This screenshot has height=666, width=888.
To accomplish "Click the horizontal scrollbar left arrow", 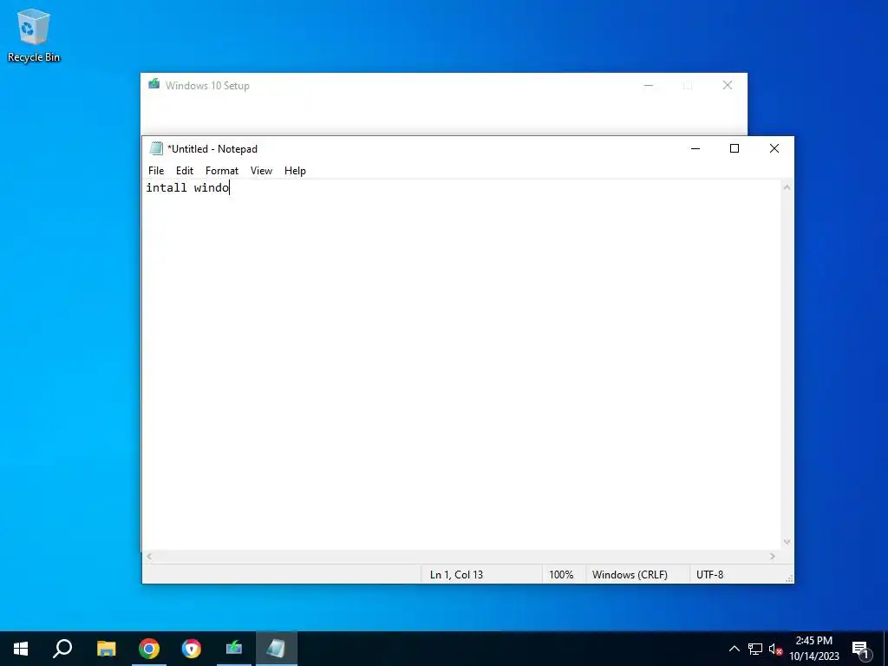I will click(149, 557).
